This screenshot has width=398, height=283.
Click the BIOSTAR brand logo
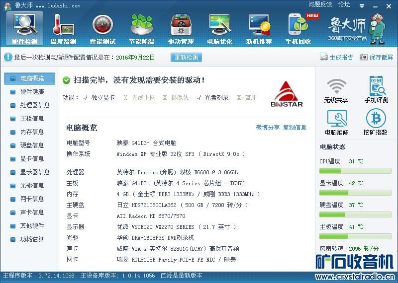click(287, 94)
